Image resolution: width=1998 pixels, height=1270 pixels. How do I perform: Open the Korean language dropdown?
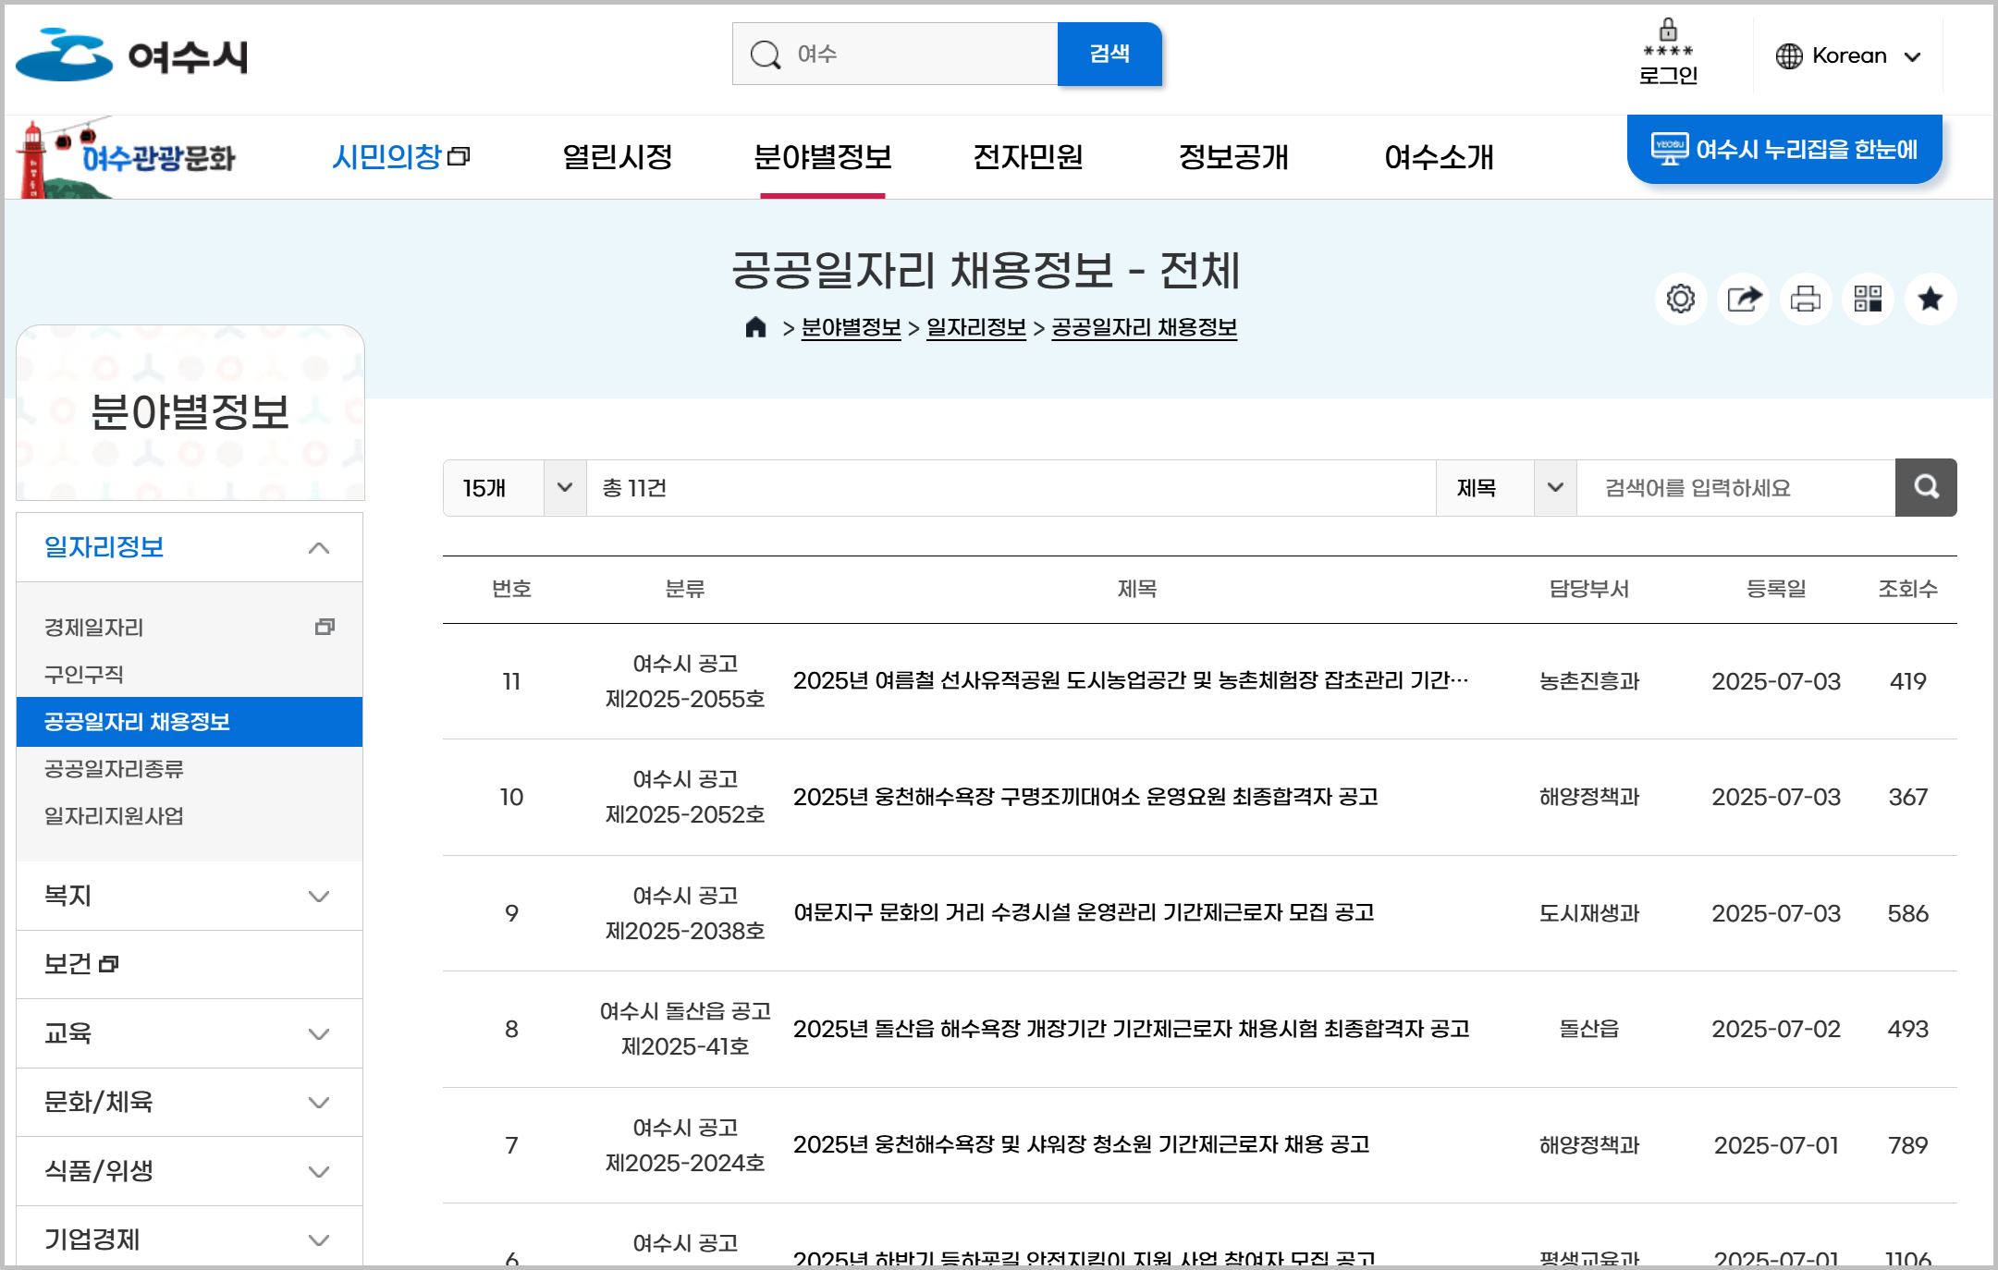(1848, 55)
